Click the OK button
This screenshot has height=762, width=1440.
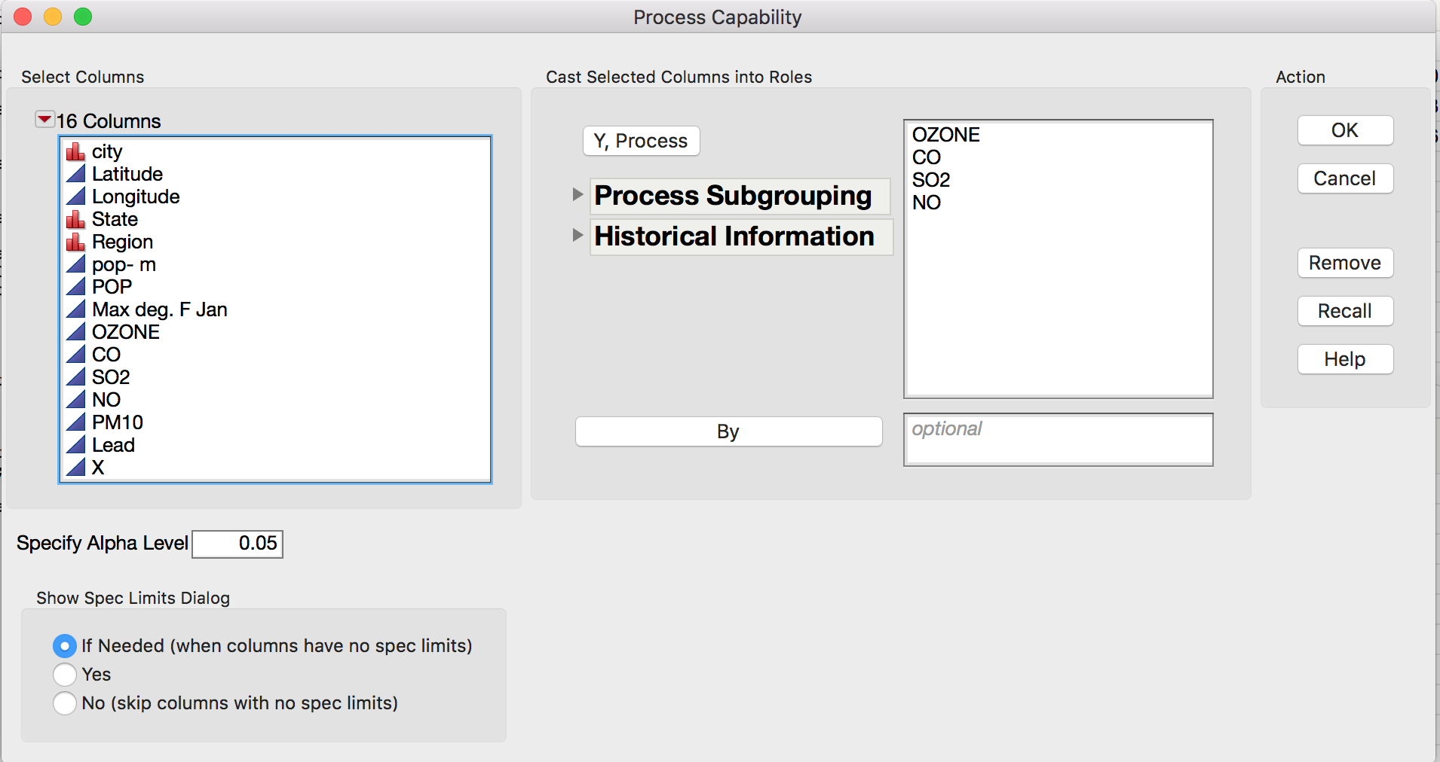point(1345,130)
